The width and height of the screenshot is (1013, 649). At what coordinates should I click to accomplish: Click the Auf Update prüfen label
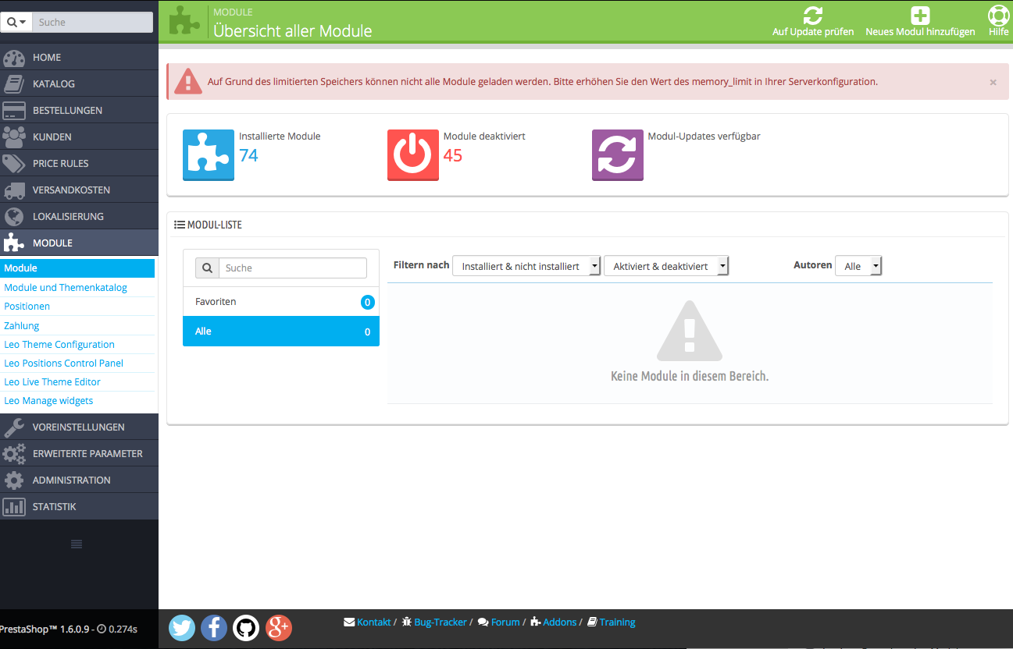click(813, 32)
